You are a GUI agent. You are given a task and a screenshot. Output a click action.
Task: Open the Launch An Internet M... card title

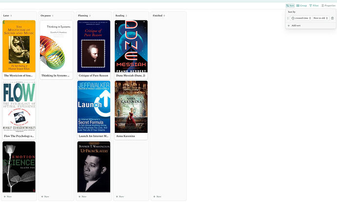94,136
